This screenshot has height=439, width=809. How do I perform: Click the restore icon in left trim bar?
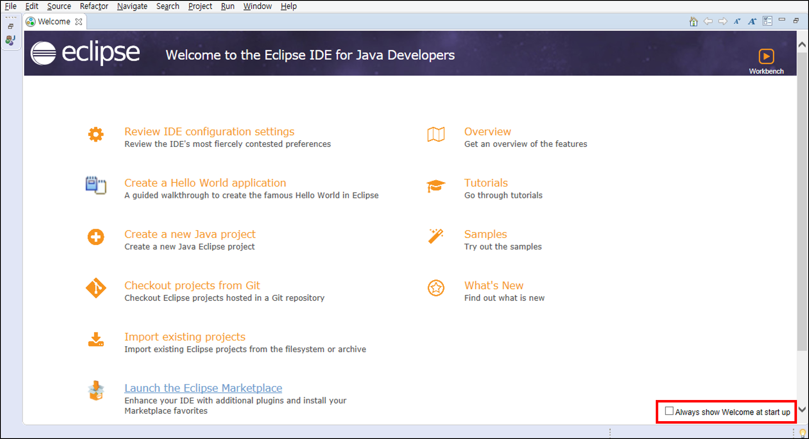[11, 26]
